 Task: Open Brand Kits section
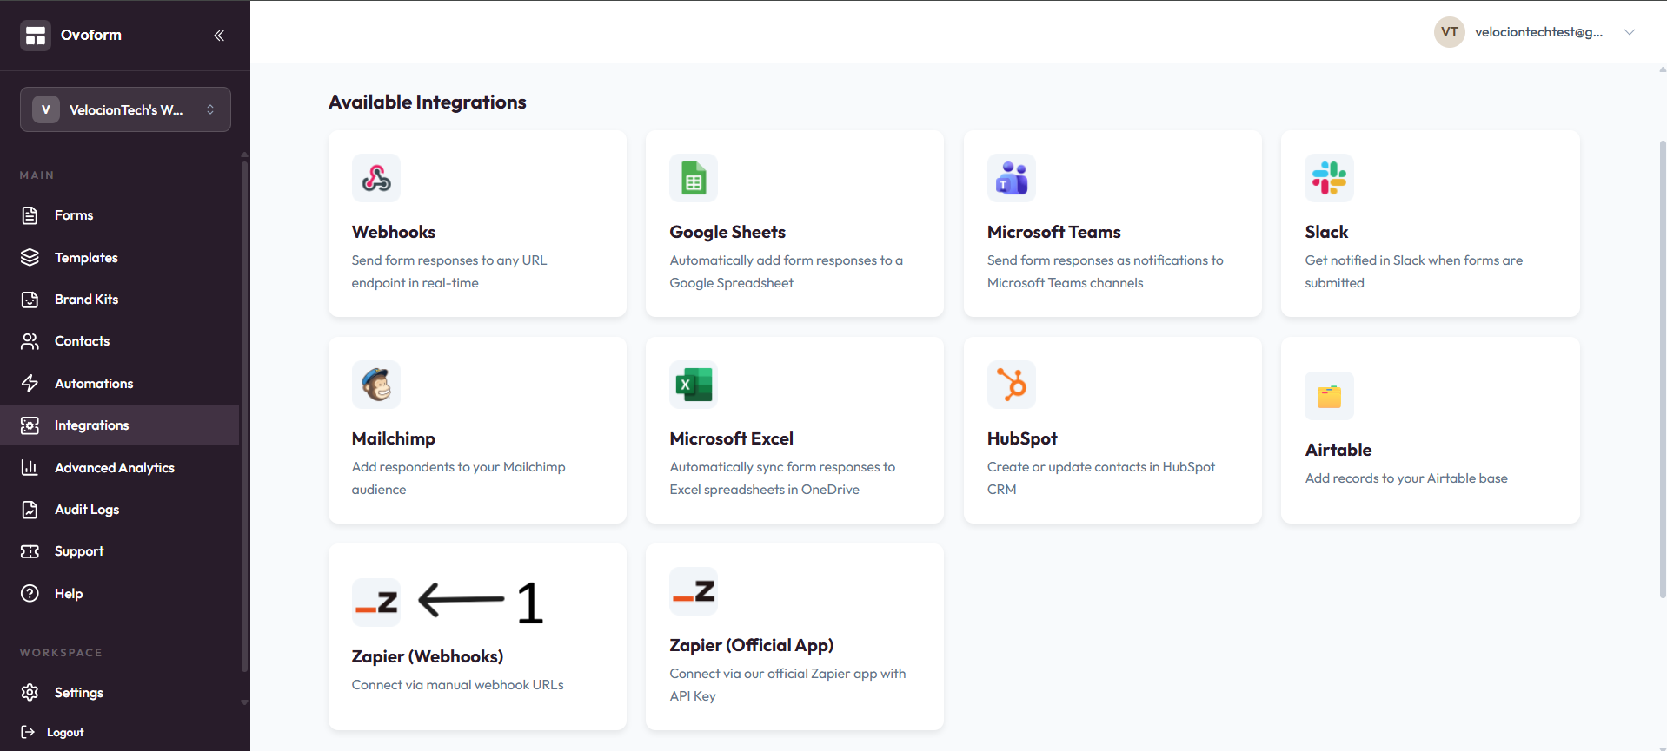(x=86, y=300)
